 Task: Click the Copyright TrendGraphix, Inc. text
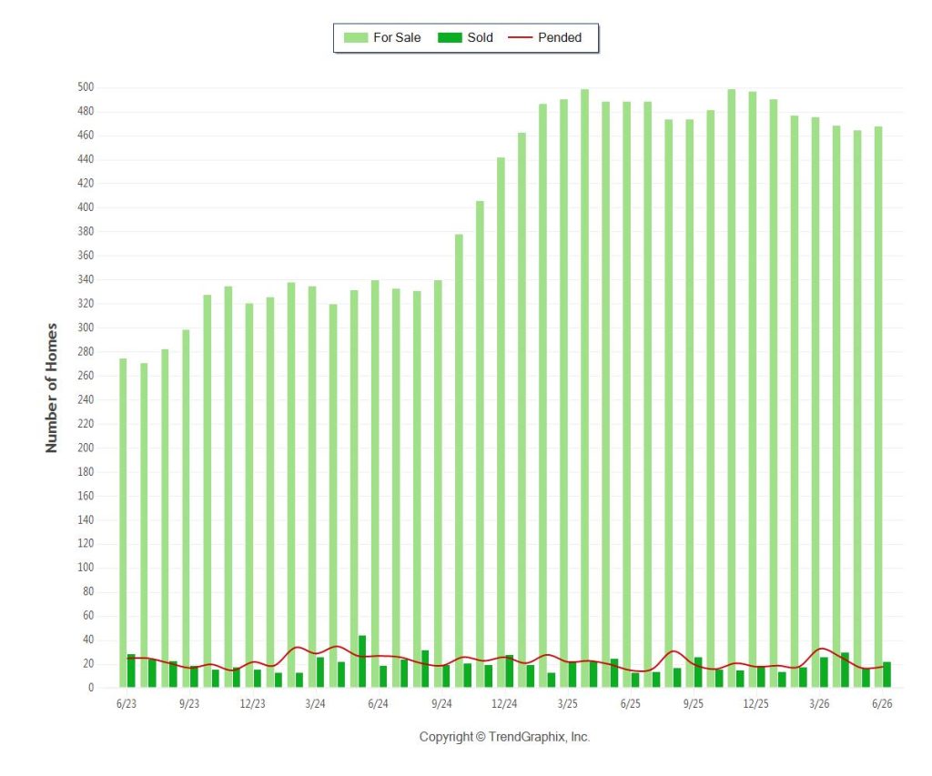(504, 737)
